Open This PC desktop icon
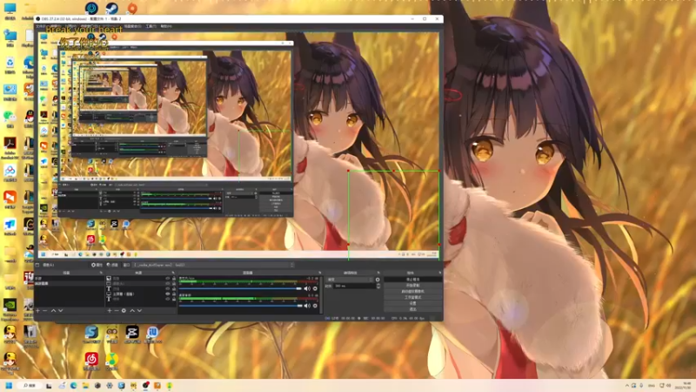The image size is (696, 392). pos(10,10)
